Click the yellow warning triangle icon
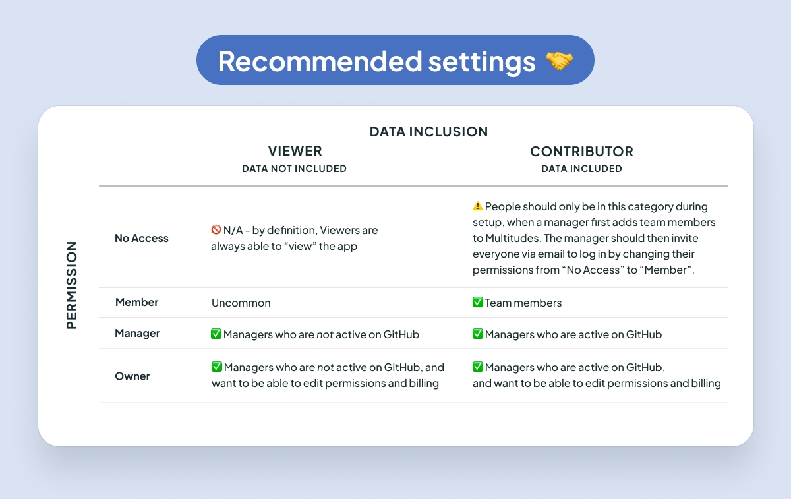The width and height of the screenshot is (791, 499). coord(478,206)
